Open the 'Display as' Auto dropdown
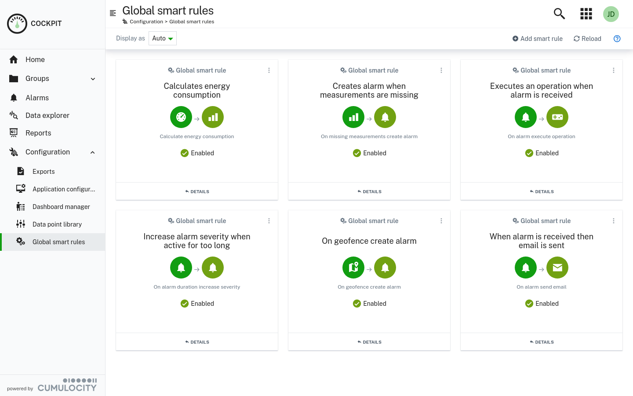Screen dimensions: 633x396 click(x=162, y=38)
